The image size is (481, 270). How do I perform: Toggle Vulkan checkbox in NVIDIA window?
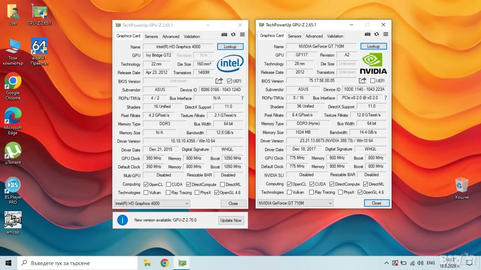(x=289, y=192)
